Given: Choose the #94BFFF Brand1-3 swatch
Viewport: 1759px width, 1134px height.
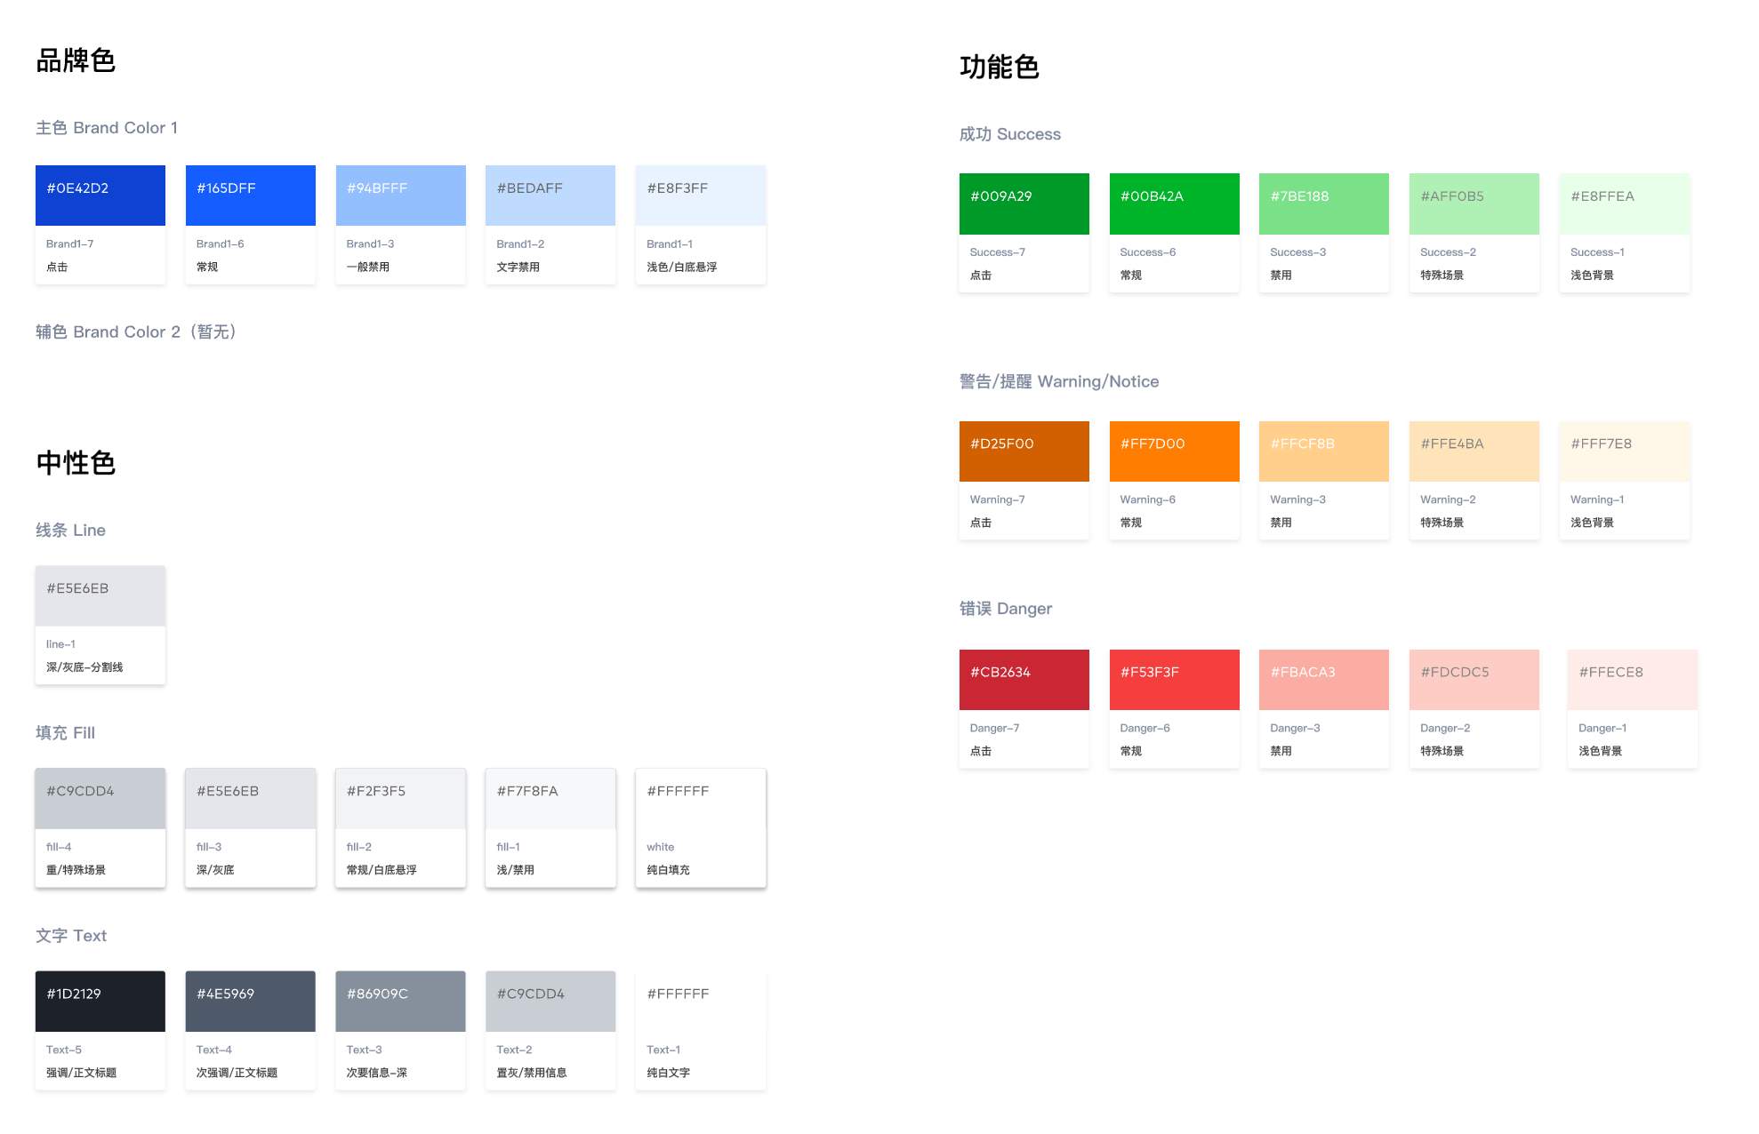Looking at the screenshot, I should click(401, 196).
